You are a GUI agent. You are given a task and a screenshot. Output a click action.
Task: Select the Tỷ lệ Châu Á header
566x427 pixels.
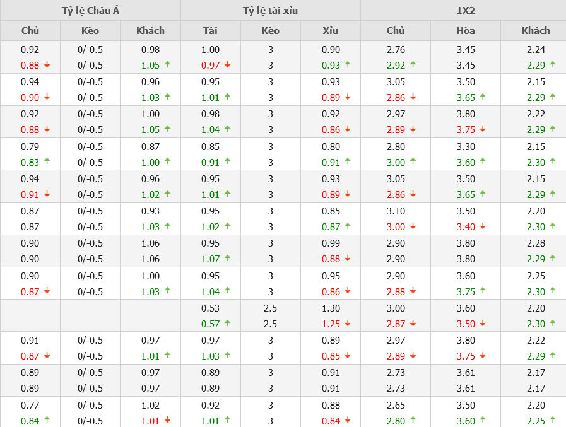click(x=90, y=10)
